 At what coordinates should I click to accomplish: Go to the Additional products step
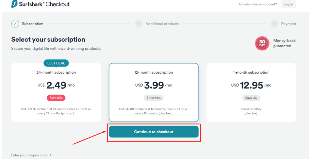(x=162, y=24)
